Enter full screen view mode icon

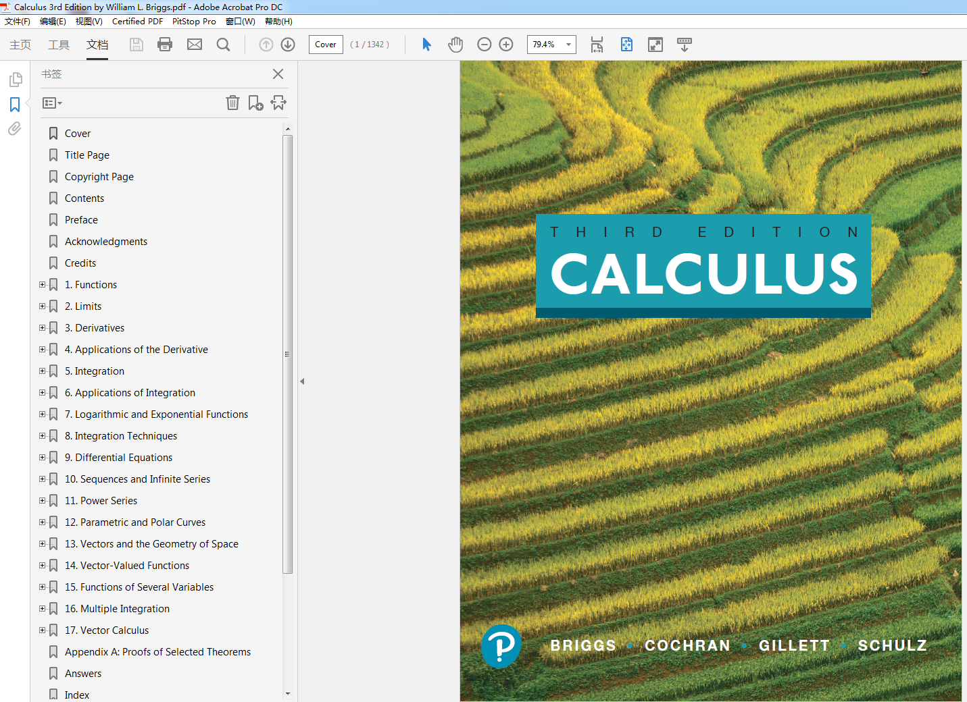655,45
